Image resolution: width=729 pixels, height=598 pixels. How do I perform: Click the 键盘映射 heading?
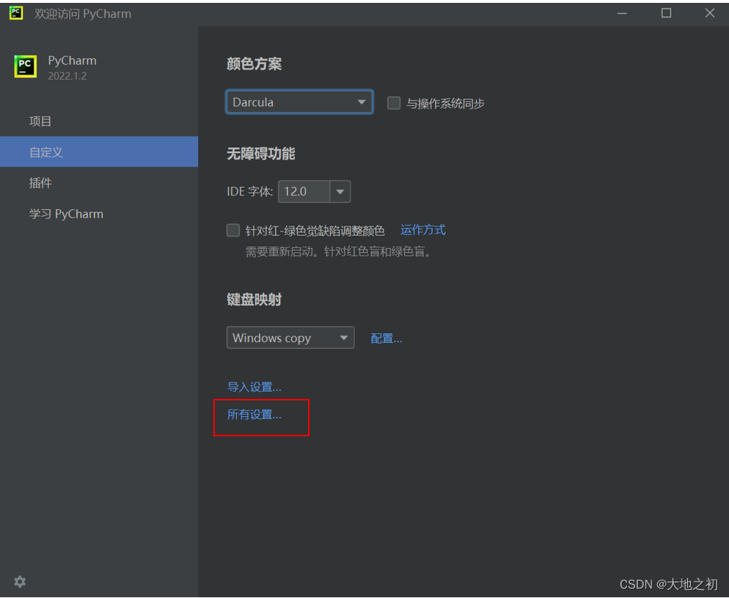point(254,299)
